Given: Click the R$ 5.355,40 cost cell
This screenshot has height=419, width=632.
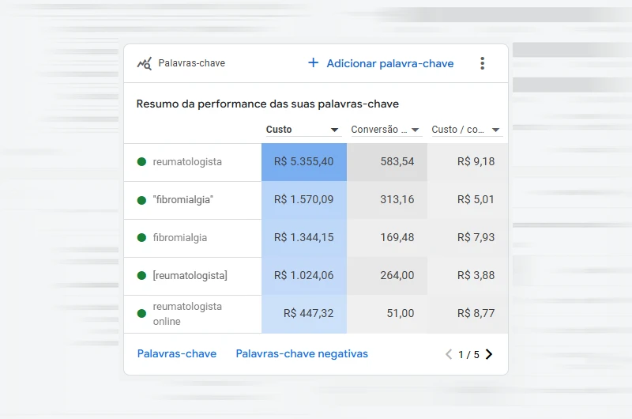Looking at the screenshot, I should coord(303,162).
